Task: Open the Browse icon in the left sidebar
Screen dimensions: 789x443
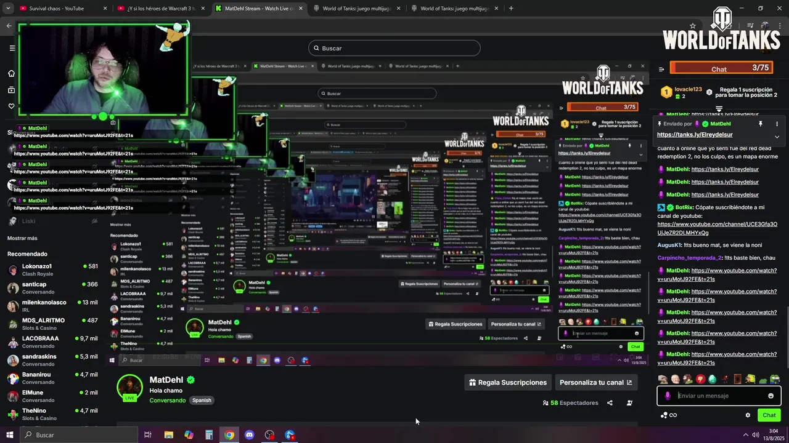Action: pyautogui.click(x=11, y=90)
